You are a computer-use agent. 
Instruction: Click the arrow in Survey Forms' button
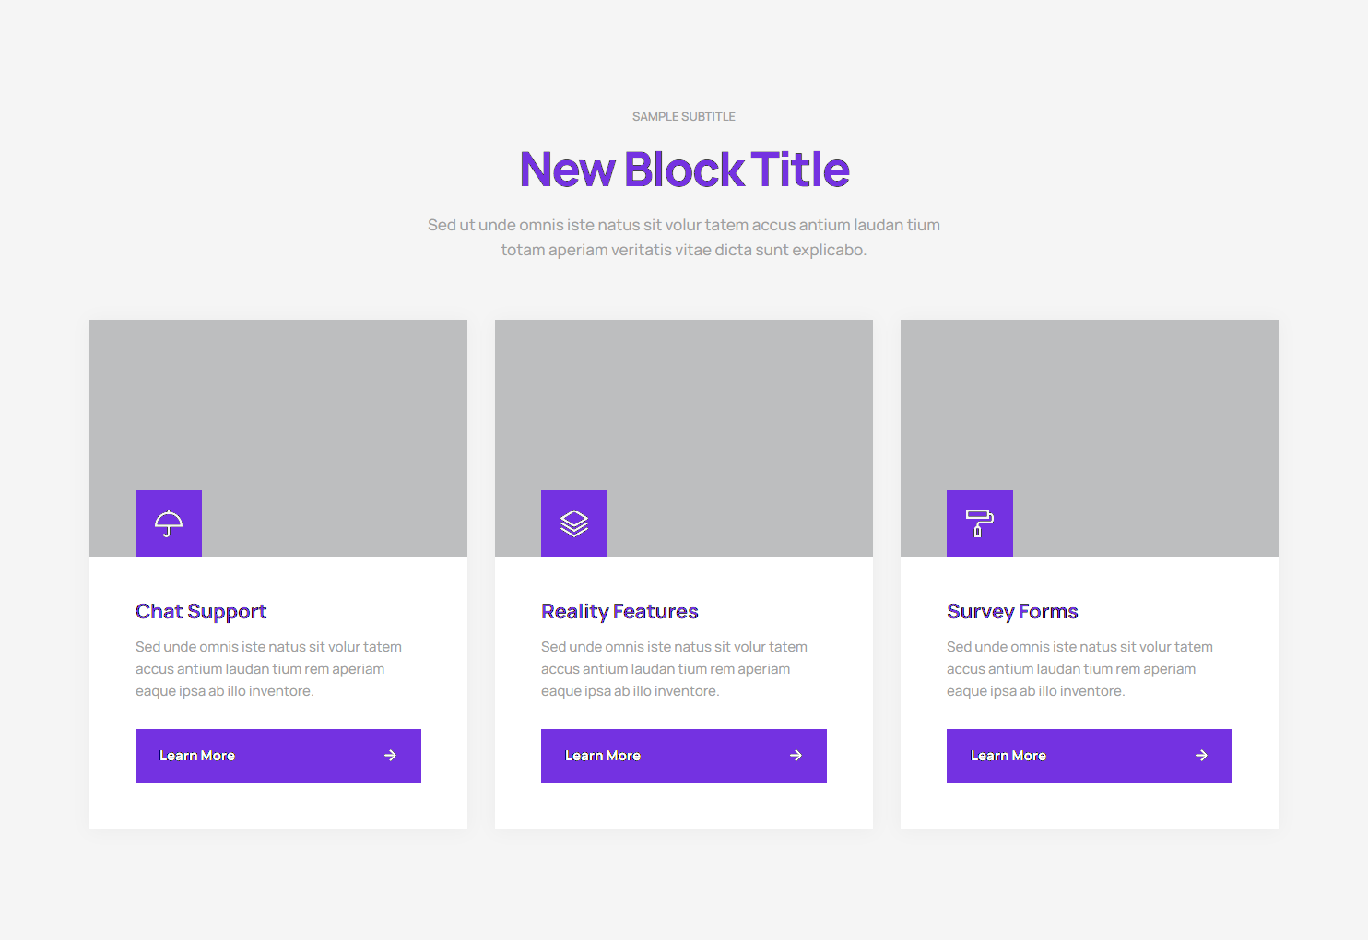(1201, 756)
